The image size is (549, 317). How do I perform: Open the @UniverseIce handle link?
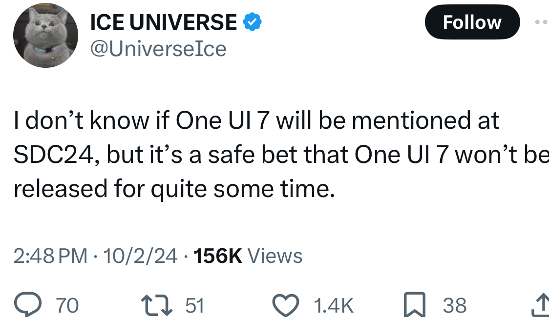159,49
